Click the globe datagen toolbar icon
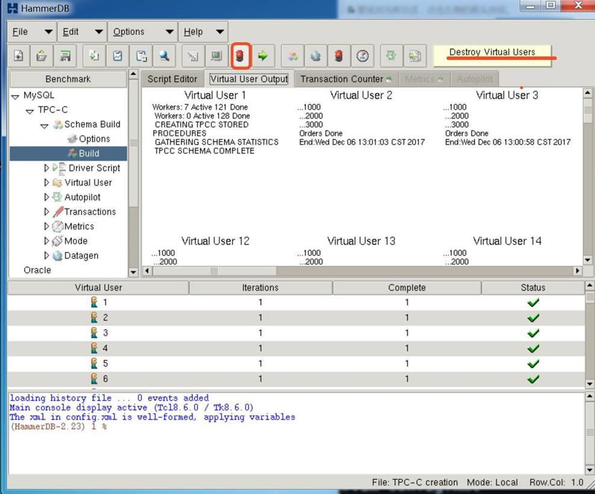 [x=316, y=56]
